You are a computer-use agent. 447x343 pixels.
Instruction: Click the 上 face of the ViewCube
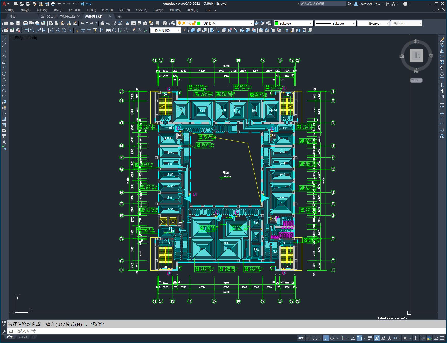point(416,55)
